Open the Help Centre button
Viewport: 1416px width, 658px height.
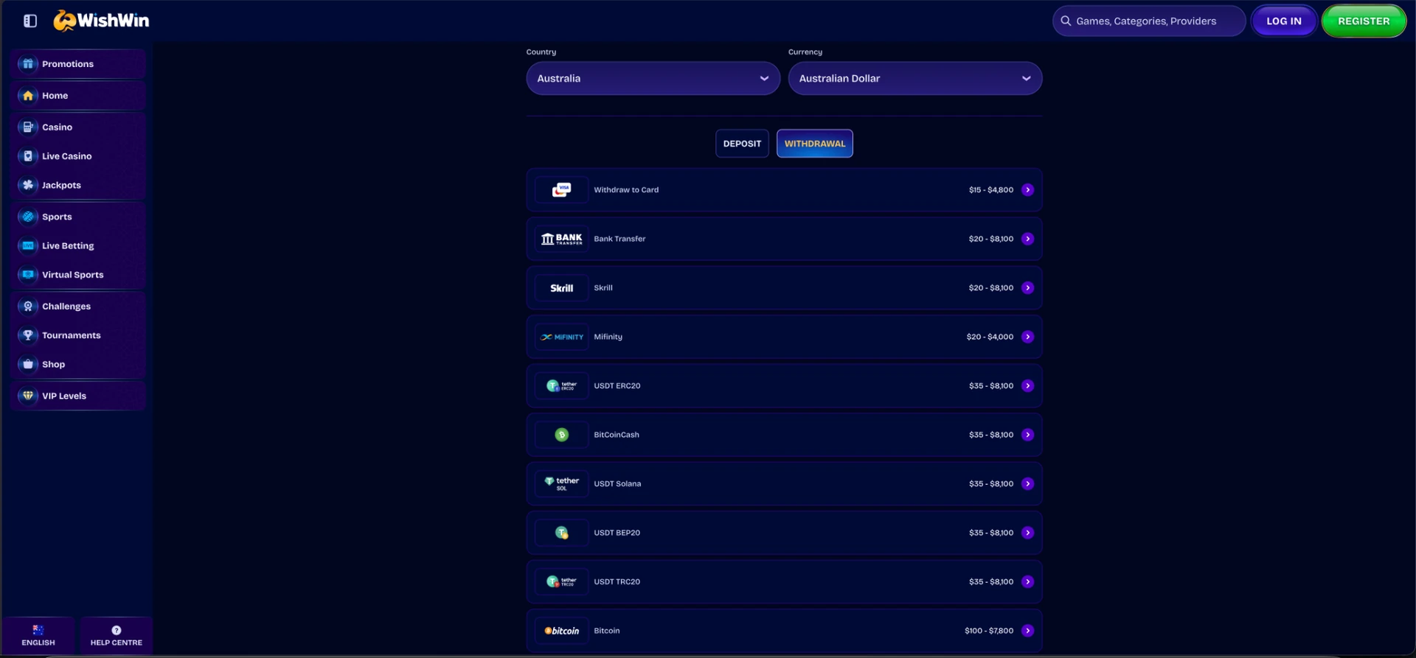point(117,636)
